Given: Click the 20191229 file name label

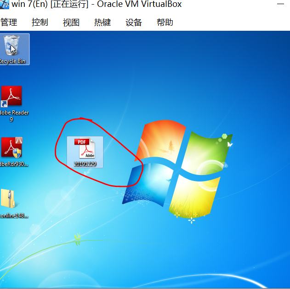Looking at the screenshot, I should point(85,164).
